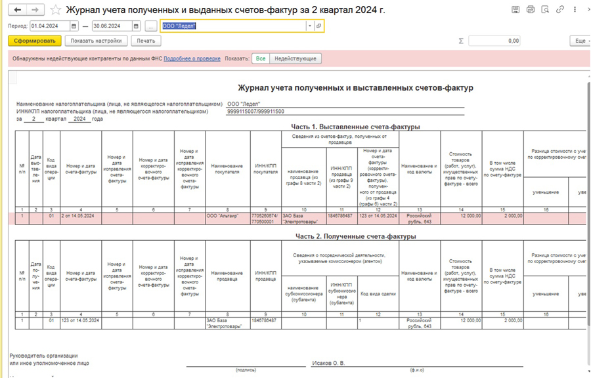Add report to favorites with star icon
Screen dimensions: 591x378
click(x=56, y=10)
